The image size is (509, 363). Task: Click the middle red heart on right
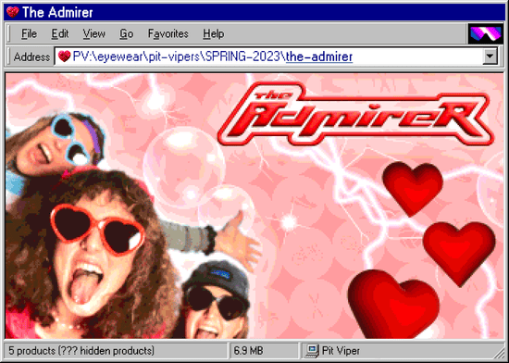pos(459,253)
